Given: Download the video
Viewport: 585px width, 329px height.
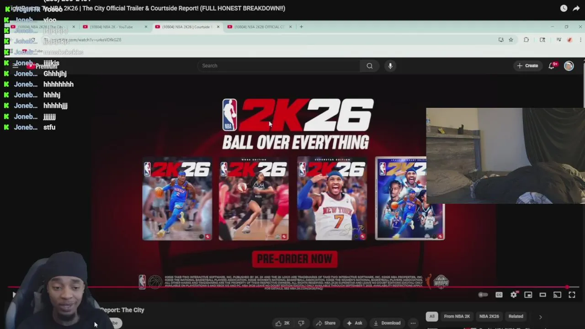Looking at the screenshot, I should (x=387, y=323).
